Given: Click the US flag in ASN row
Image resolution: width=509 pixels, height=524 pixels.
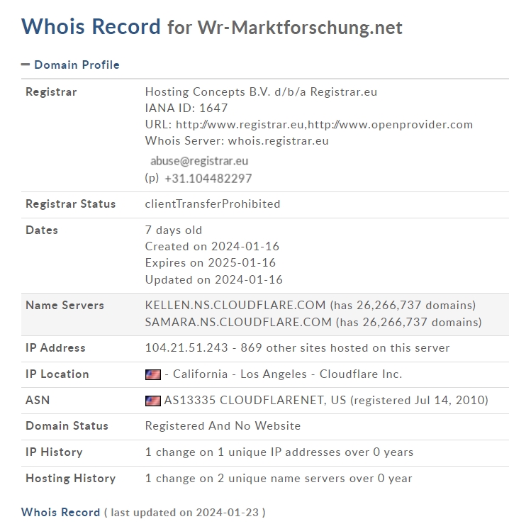Looking at the screenshot, I should tap(152, 401).
